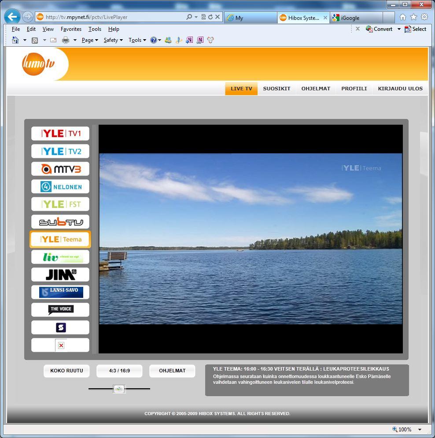The height and width of the screenshot is (438, 435).
Task: Click the RSS feeds icon in command bar
Action: coord(35,41)
